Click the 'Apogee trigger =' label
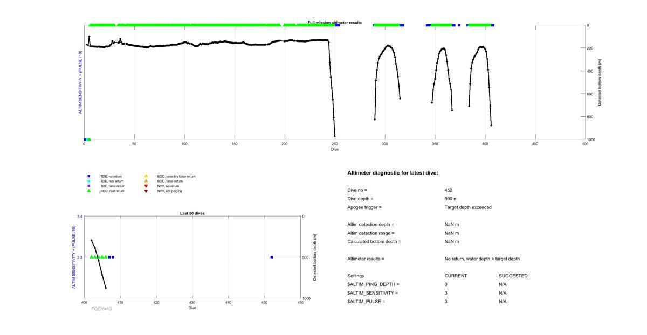Viewport: 647px width, 335px height. 364,207
